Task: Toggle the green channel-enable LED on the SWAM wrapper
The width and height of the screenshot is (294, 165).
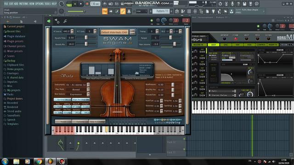Action: pyautogui.click(x=152, y=20)
